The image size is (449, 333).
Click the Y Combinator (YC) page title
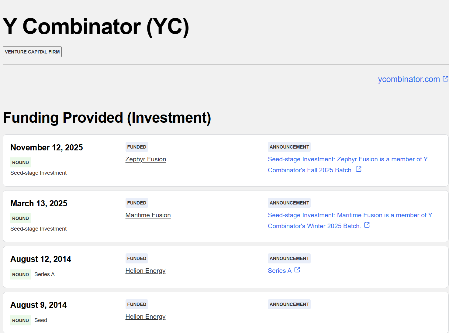tap(96, 27)
